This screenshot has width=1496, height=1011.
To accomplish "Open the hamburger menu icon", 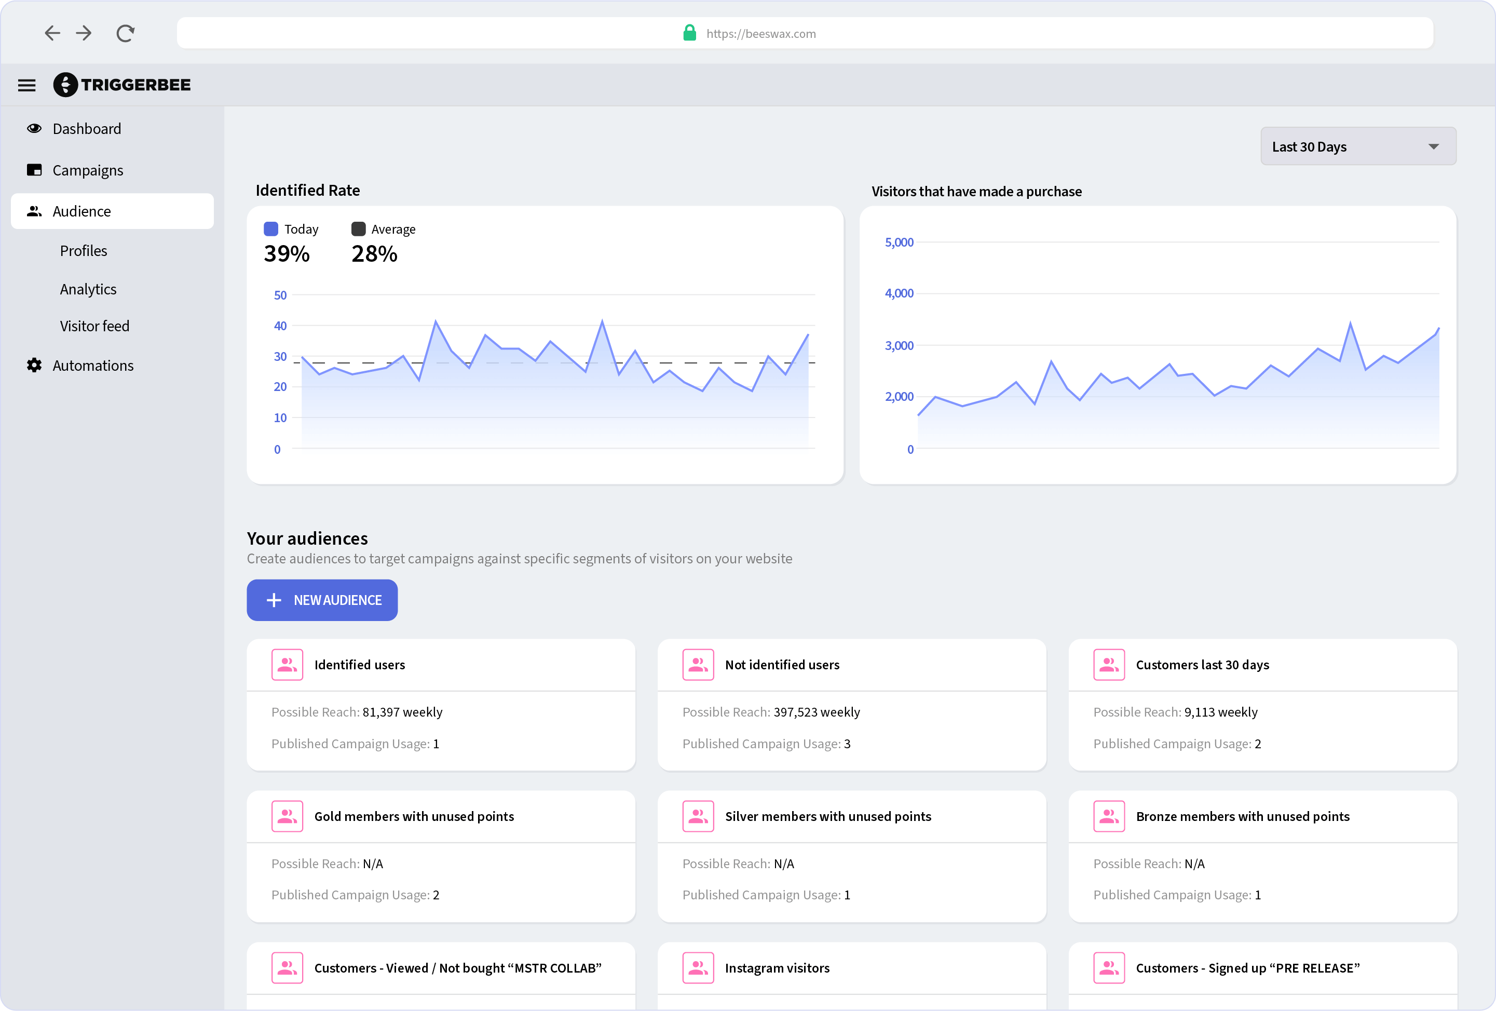I will coord(26,85).
